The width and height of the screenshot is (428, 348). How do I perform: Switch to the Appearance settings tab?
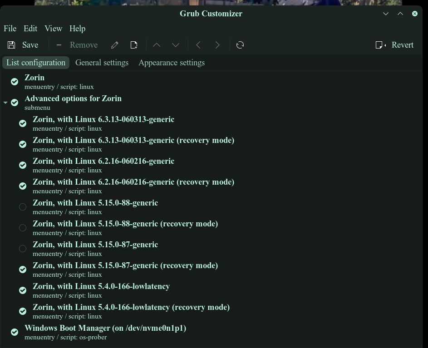tap(171, 63)
